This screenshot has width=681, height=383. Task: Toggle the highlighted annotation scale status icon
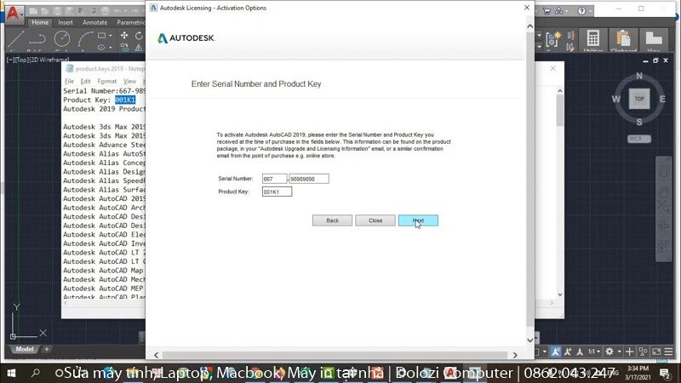click(556, 352)
